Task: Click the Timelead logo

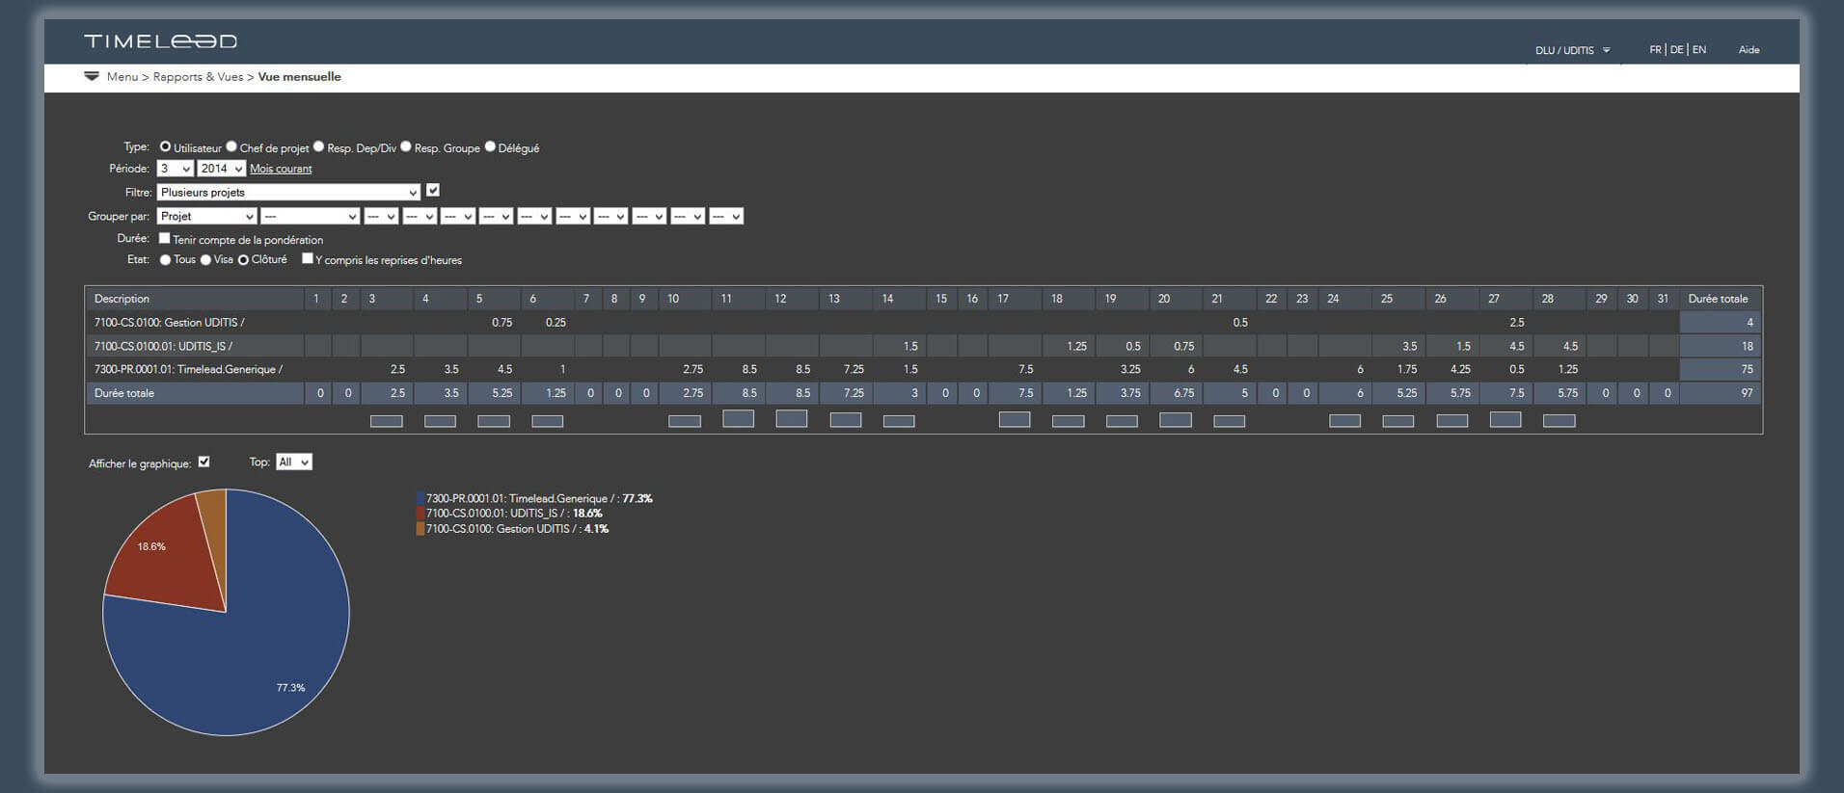Action: point(160,40)
